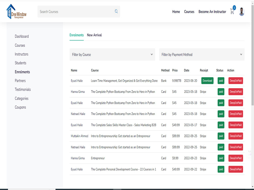The width and height of the screenshot is (254, 190).
Task: Open the Coupons sidebar section
Action: pos(20,107)
